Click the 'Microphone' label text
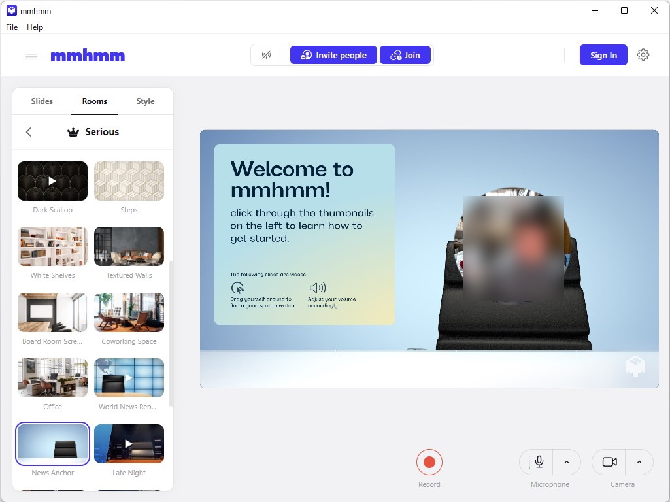This screenshot has height=502, width=670. [x=550, y=484]
